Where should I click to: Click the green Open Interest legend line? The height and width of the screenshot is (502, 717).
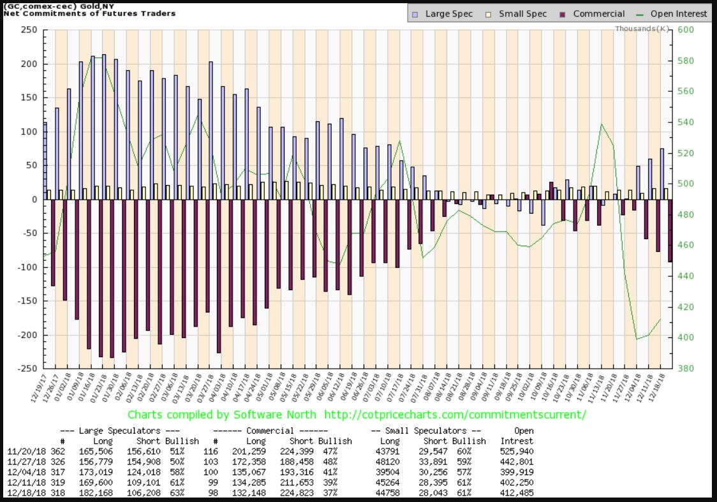[640, 13]
